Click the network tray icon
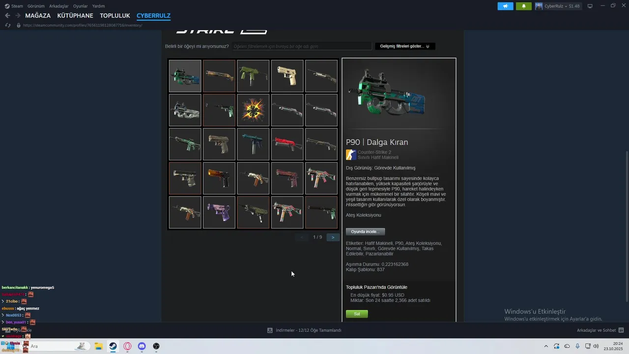The image size is (629, 354). coord(588,346)
